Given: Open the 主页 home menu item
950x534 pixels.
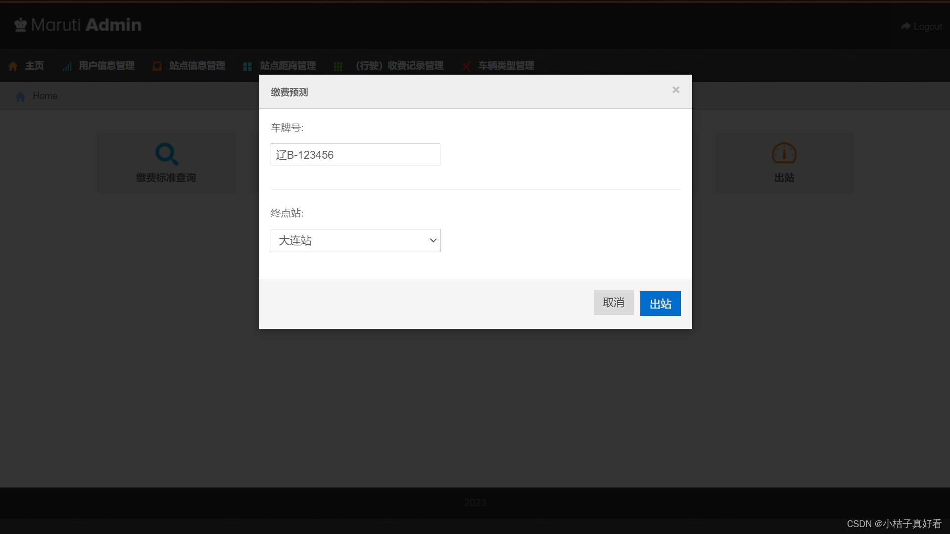Looking at the screenshot, I should pos(26,66).
